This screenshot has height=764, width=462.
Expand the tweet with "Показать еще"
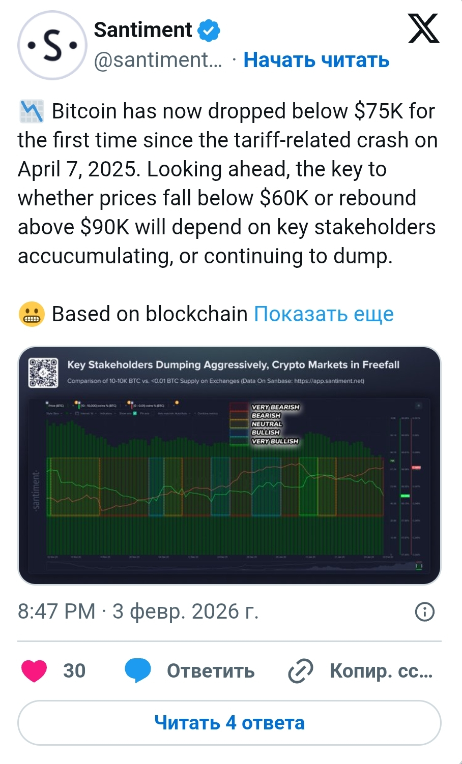pyautogui.click(x=324, y=314)
